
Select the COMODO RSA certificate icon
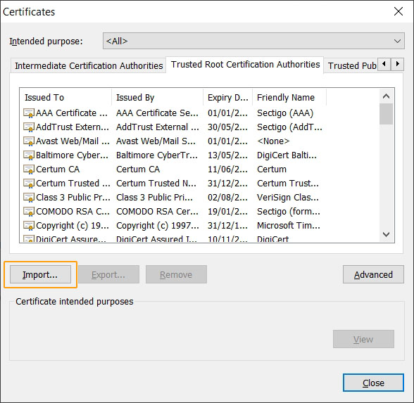pyautogui.click(x=29, y=212)
